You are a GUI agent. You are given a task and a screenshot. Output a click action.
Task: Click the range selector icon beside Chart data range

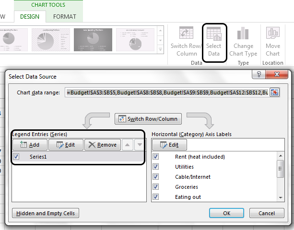click(274, 92)
